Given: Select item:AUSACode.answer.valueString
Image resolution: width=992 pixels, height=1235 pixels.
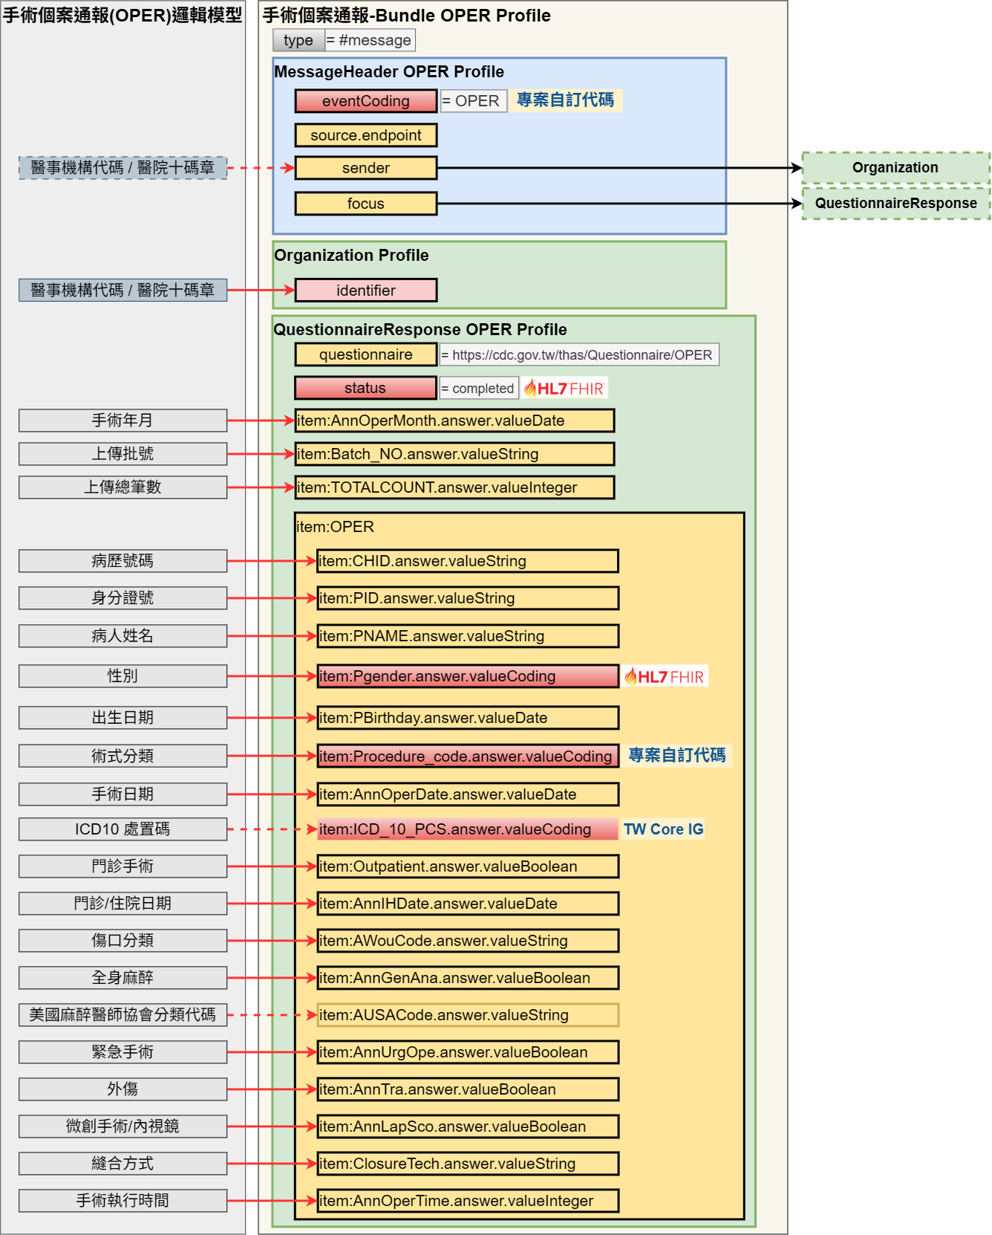Looking at the screenshot, I should [x=468, y=1015].
